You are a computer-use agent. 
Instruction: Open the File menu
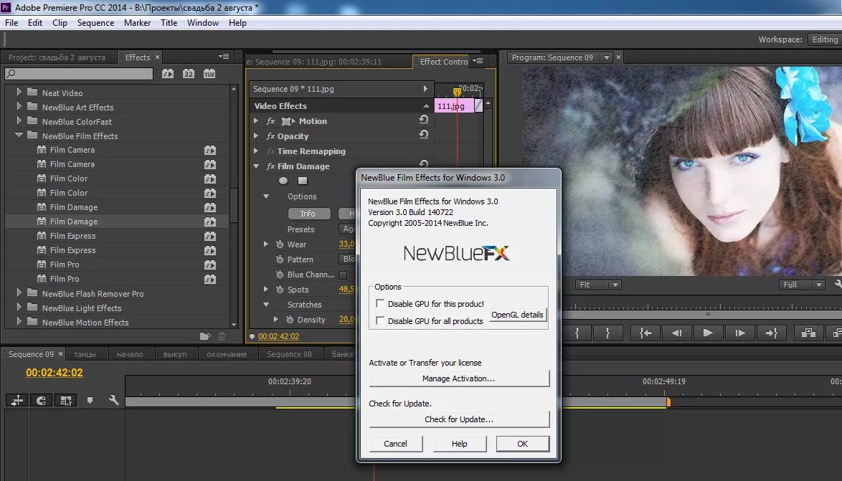tap(11, 22)
